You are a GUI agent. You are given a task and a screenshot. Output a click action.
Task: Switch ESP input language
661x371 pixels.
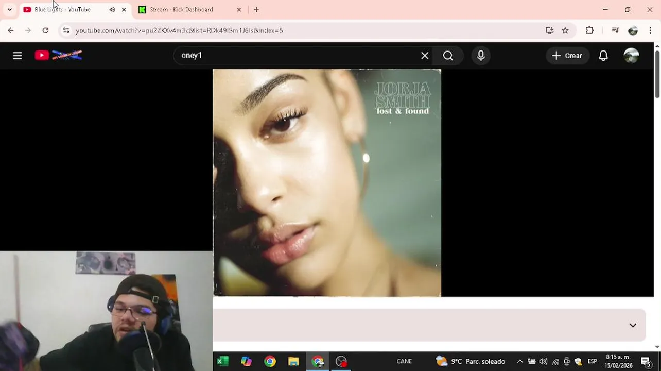593,361
